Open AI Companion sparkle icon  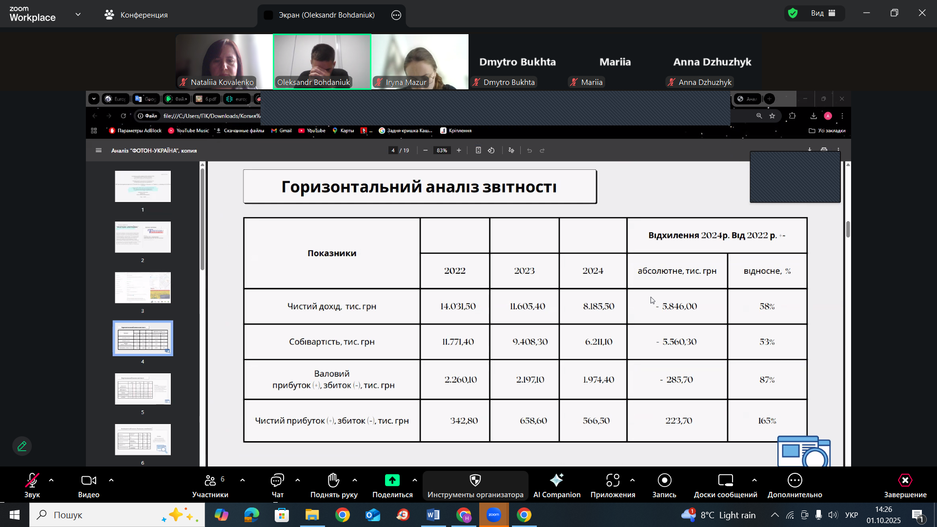(x=556, y=481)
